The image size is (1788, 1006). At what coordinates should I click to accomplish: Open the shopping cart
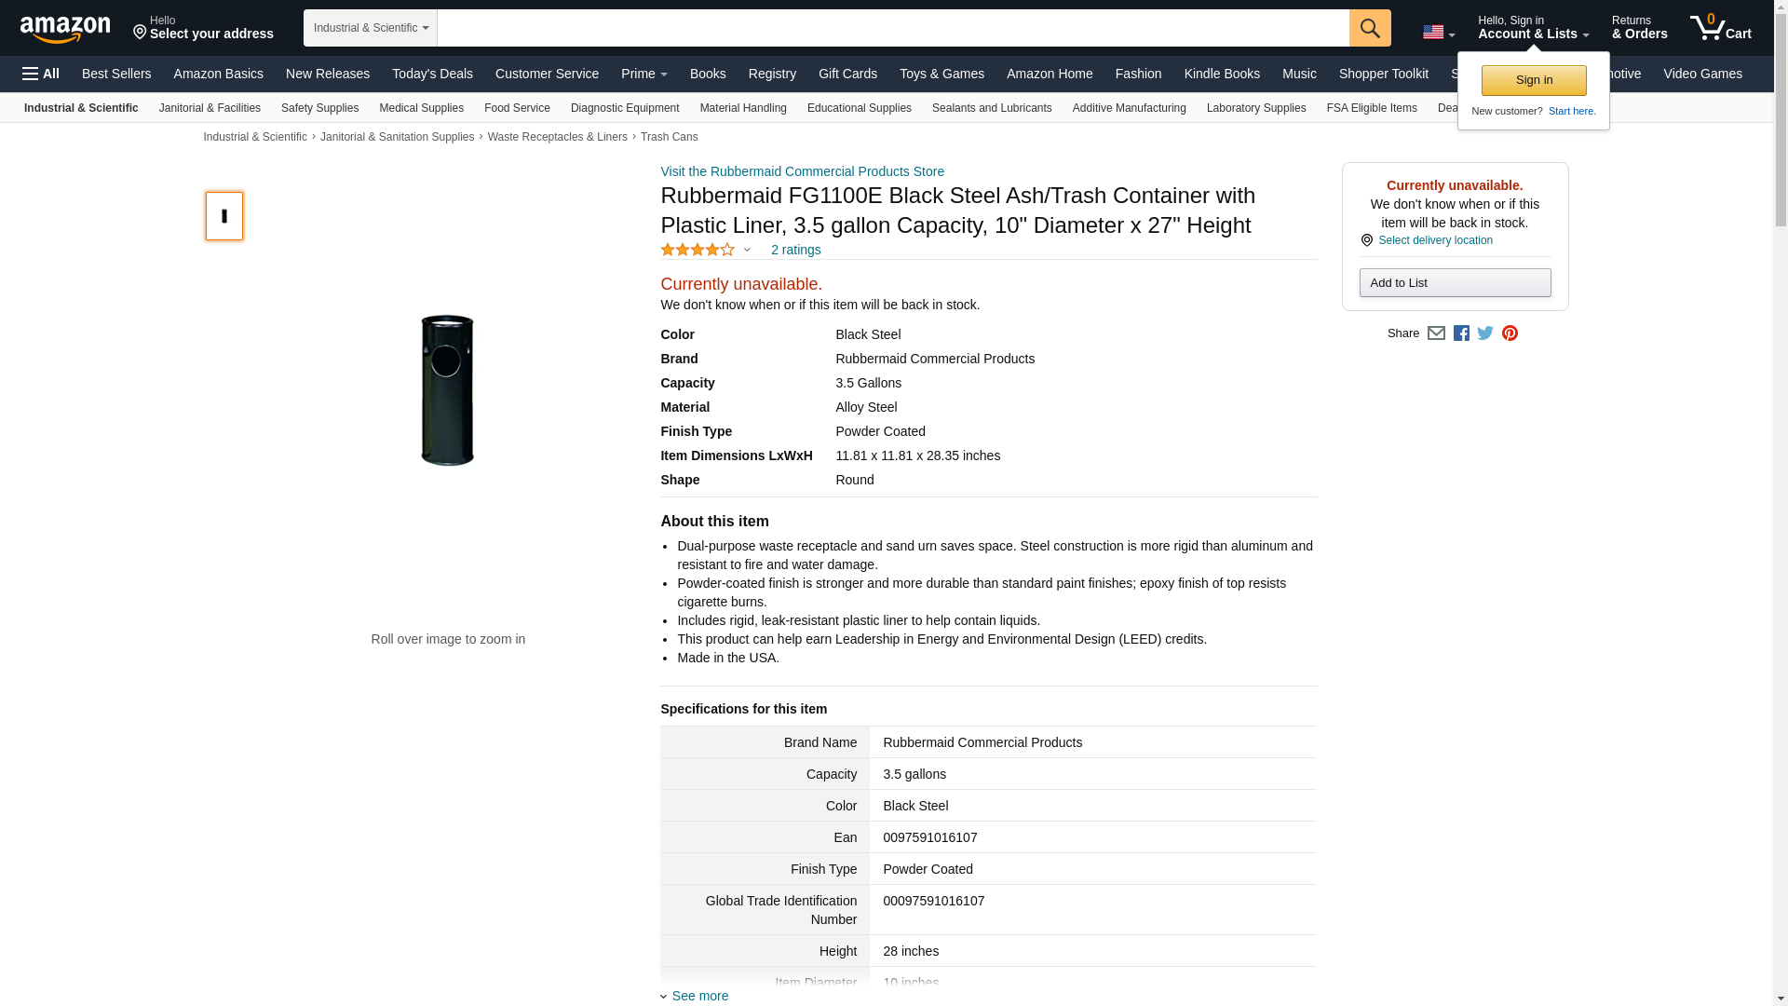point(1721,28)
